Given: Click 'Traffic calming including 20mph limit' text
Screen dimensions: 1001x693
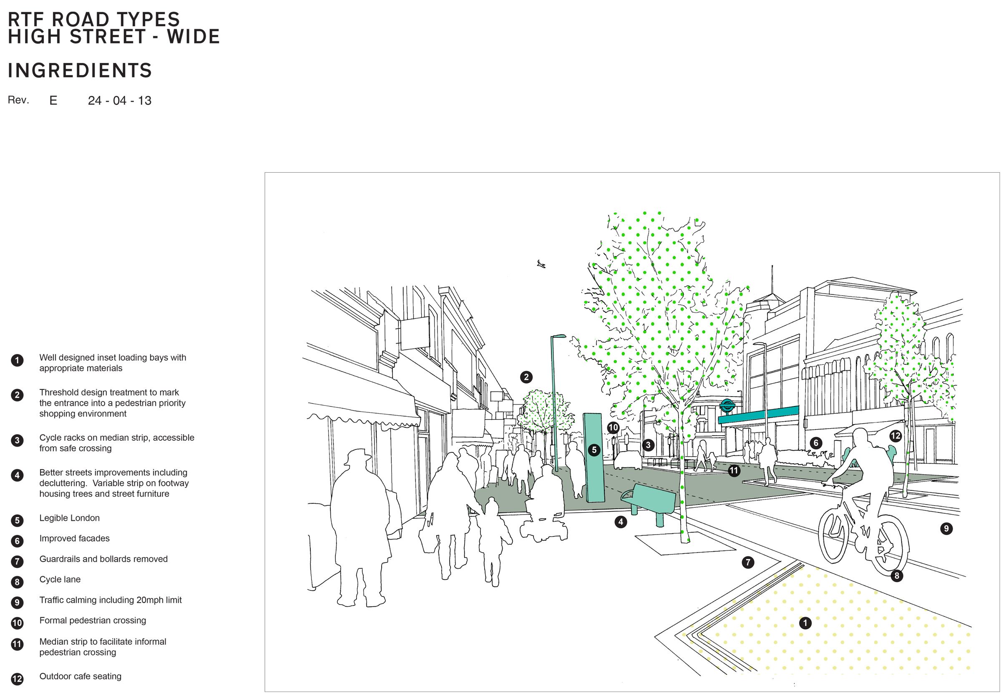Looking at the screenshot, I should click(110, 600).
